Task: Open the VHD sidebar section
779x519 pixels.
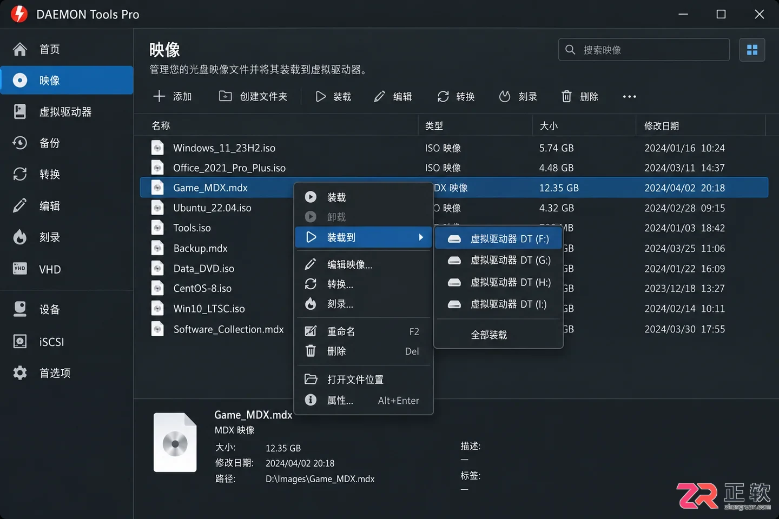Action: tap(67, 269)
